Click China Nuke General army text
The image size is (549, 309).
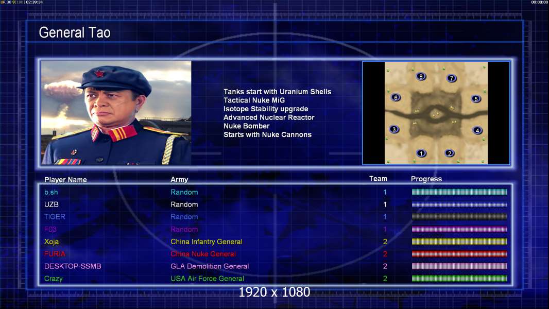point(203,254)
